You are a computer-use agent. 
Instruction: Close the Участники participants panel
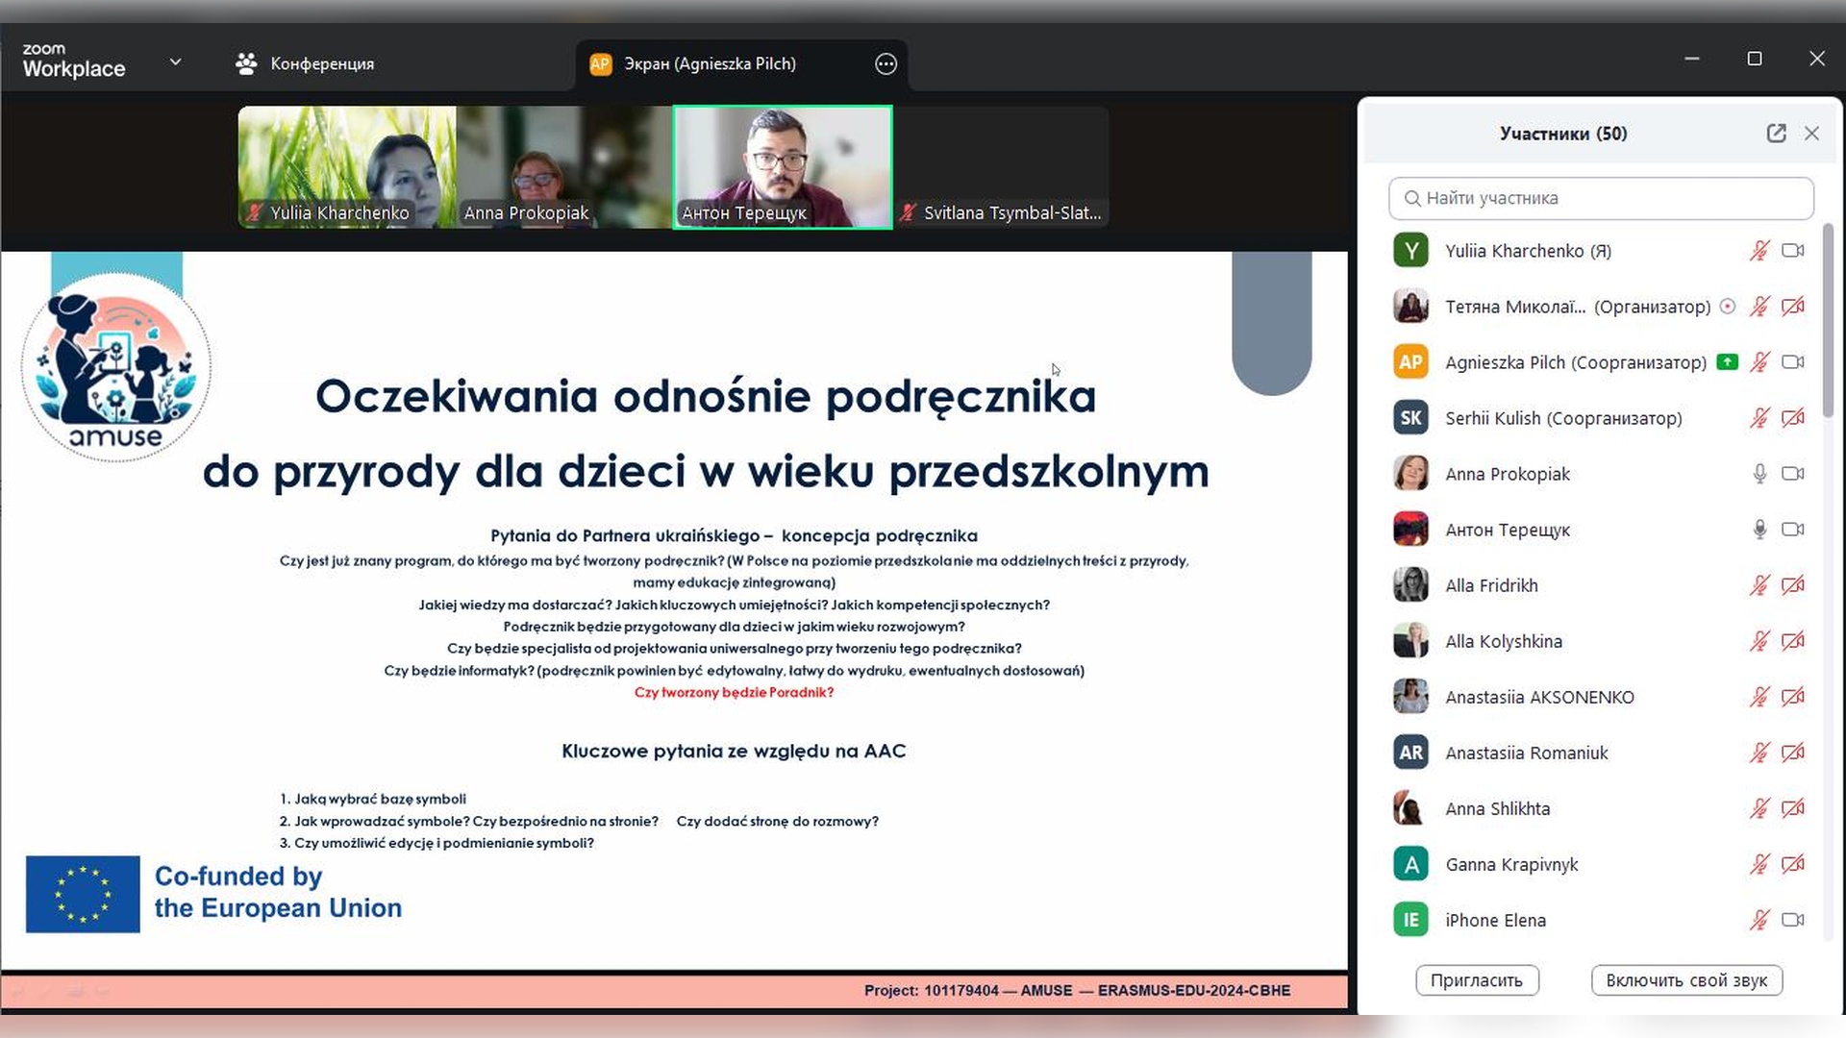[x=1811, y=134]
